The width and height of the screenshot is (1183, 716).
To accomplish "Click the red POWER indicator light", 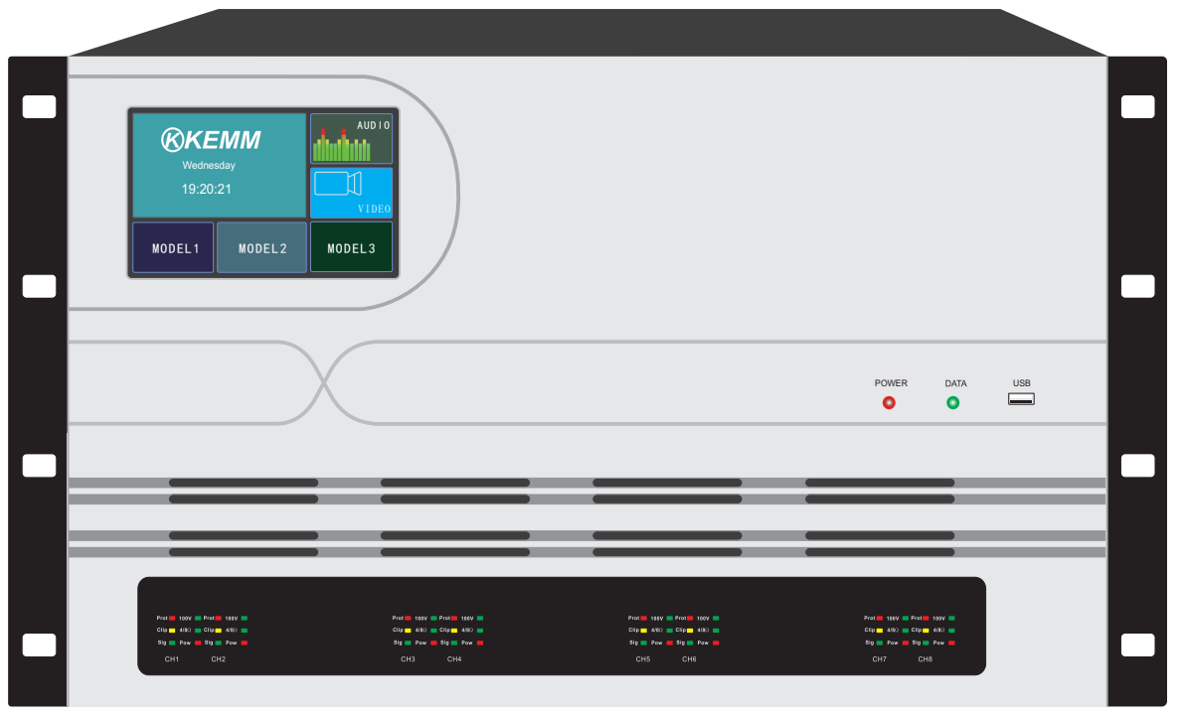I will click(889, 403).
